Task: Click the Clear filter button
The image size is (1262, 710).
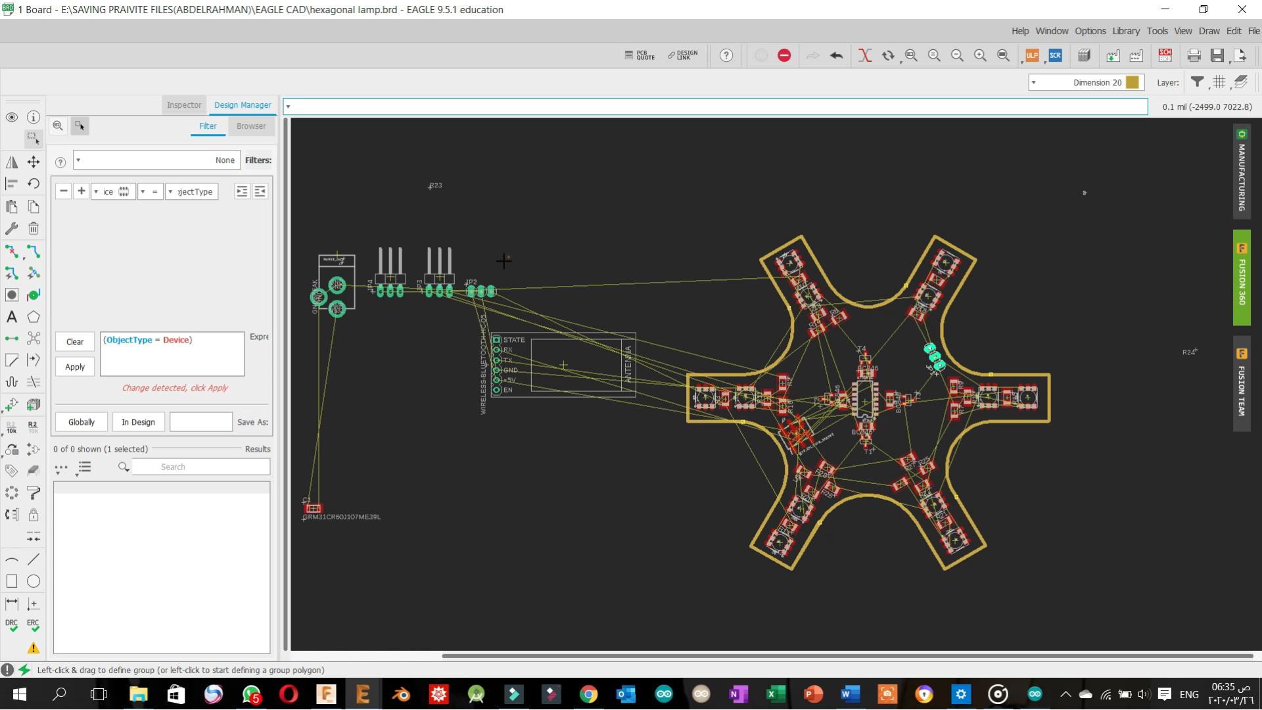Action: (75, 342)
